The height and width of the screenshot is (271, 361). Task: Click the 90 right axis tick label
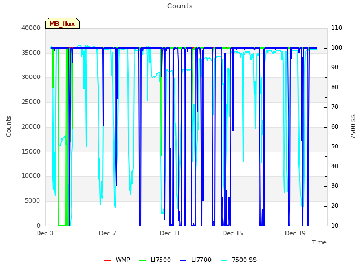coord(334,68)
